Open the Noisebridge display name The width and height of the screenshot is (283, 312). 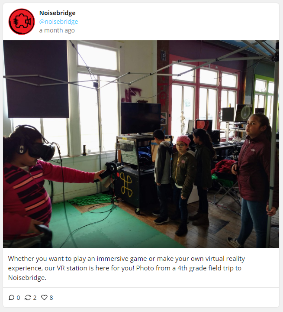tap(57, 13)
